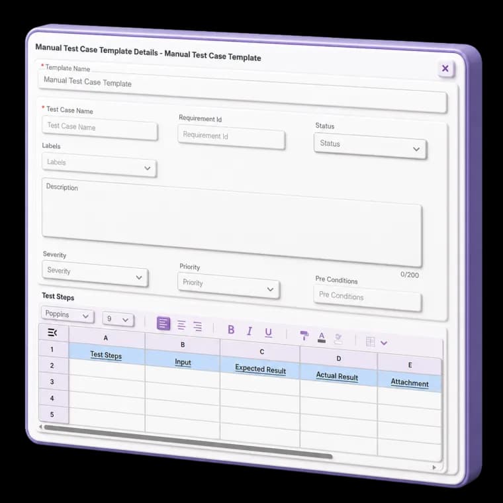Click the Test Case Name field

[x=100, y=128]
